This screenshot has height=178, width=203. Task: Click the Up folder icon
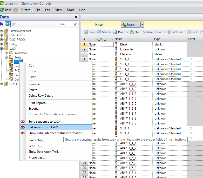point(132,32)
